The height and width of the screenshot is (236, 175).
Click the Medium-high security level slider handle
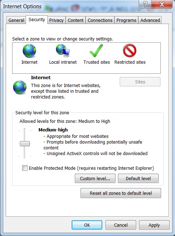point(25,144)
